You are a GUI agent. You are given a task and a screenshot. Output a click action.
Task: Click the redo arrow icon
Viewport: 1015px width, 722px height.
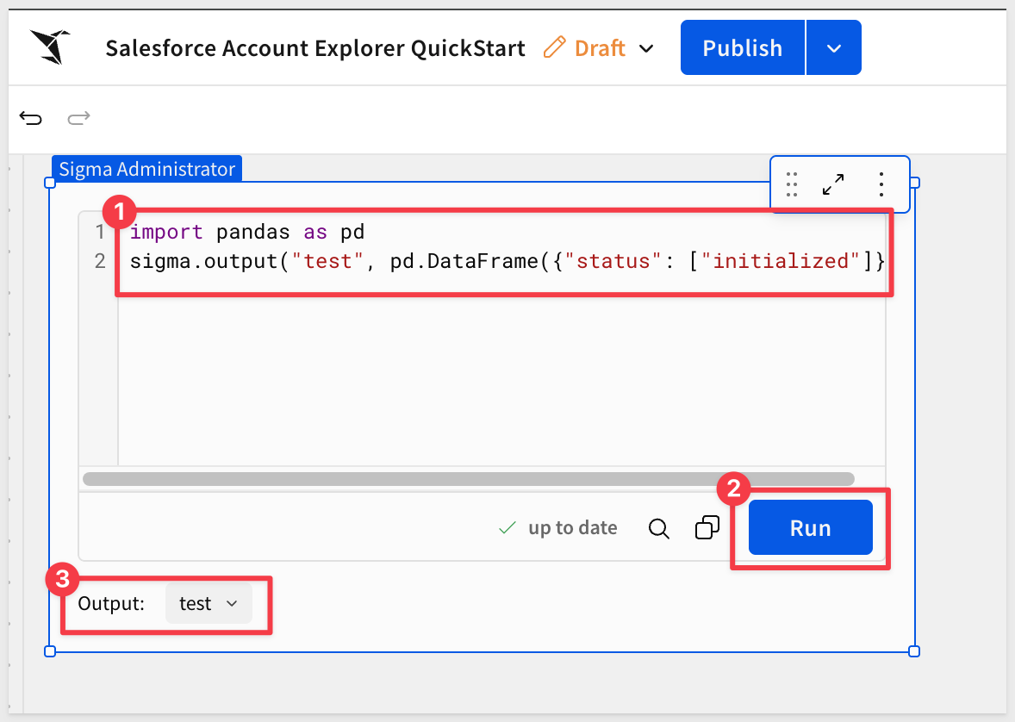[78, 118]
